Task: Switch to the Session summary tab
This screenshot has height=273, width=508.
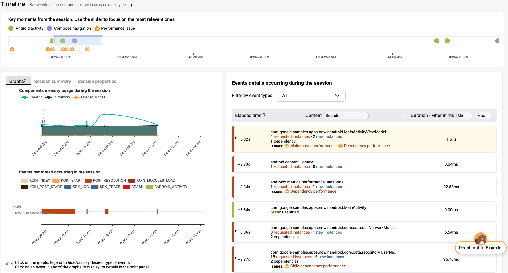Action: tap(52, 82)
